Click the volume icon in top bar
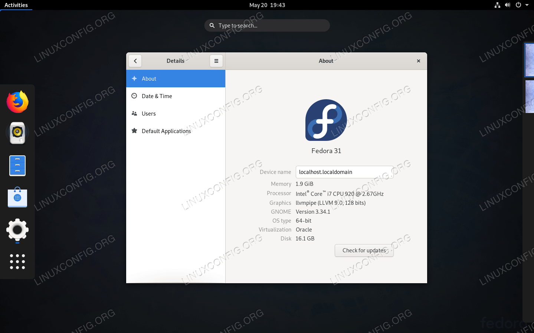This screenshot has height=333, width=534. (508, 5)
